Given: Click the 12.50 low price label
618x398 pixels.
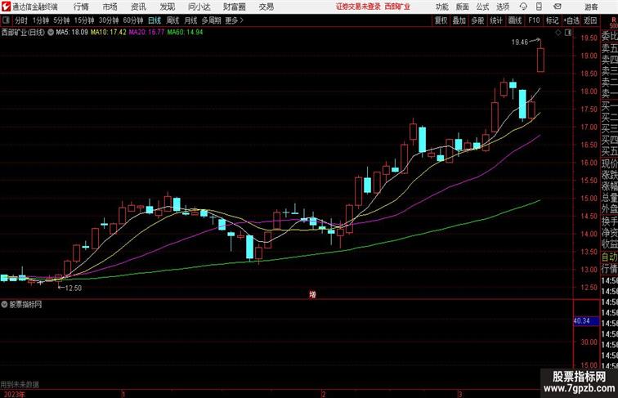Looking at the screenshot, I should [74, 288].
